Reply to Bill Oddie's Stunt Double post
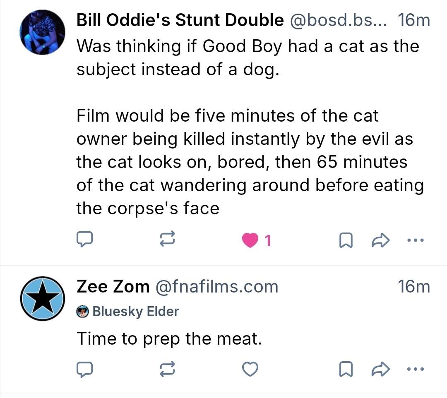Image resolution: width=447 pixels, height=398 pixels. coord(85,240)
